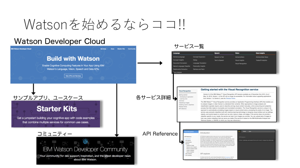Image resolution: width=300 pixels, height=168 pixels.
Task: Choose Natural Language Classifier service
Action: click(182, 66)
